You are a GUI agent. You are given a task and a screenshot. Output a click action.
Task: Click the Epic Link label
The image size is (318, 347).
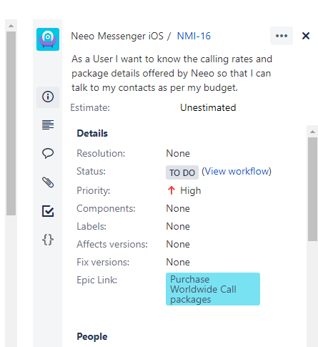[x=97, y=280]
